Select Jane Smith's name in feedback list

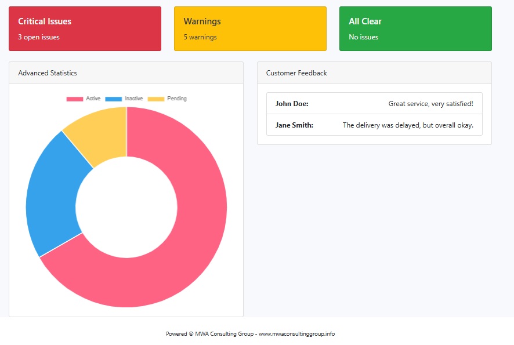click(294, 125)
